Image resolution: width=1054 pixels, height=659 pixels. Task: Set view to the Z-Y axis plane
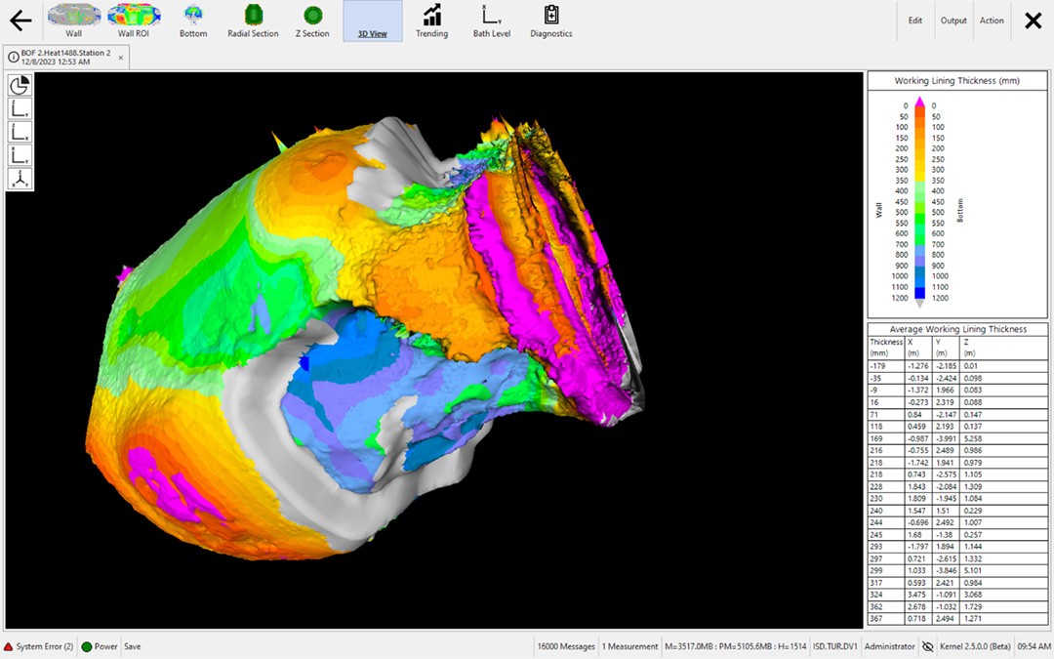tap(20, 109)
